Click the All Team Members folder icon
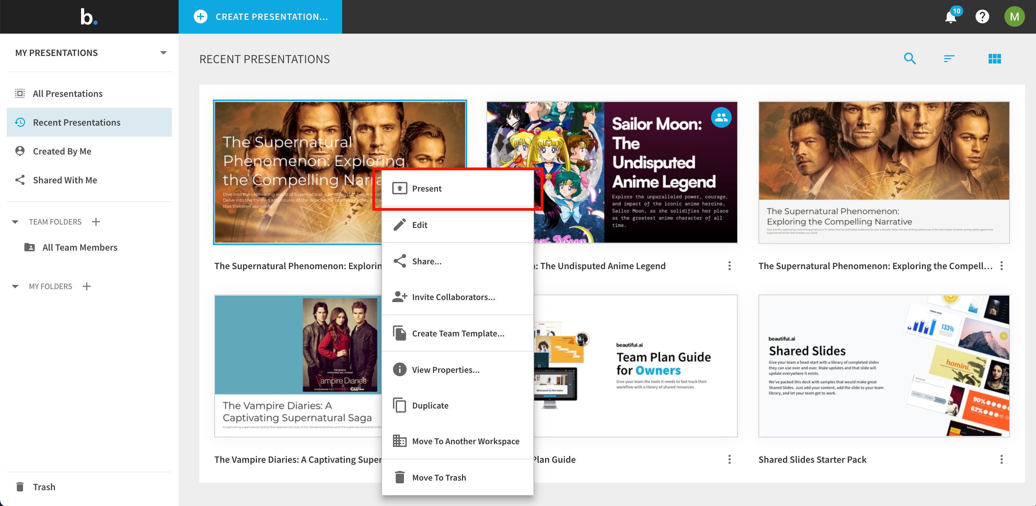This screenshot has width=1036, height=506. tap(29, 247)
